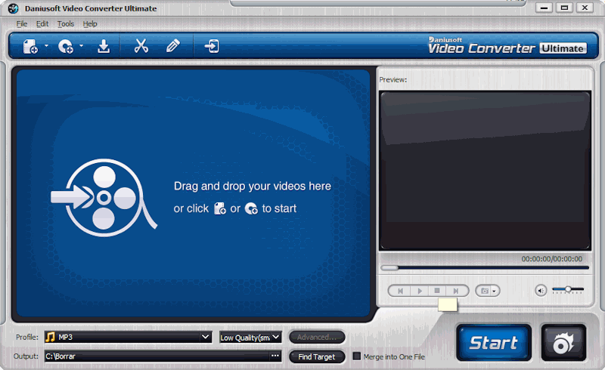The image size is (605, 370).
Task: Click the large film reel import icon
Action: click(x=104, y=198)
